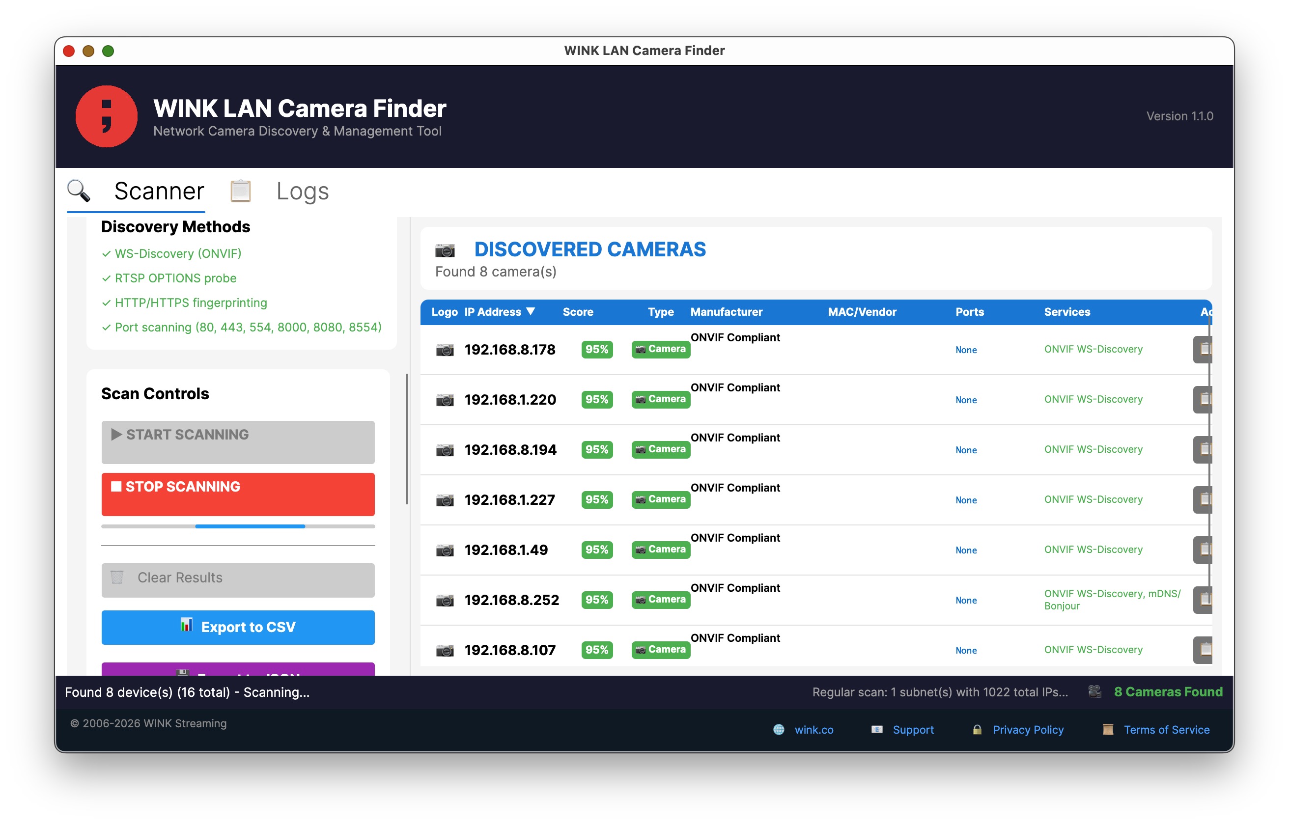The height and width of the screenshot is (825, 1289).
Task: Click the clipboard icon beside Logs
Action: click(240, 191)
